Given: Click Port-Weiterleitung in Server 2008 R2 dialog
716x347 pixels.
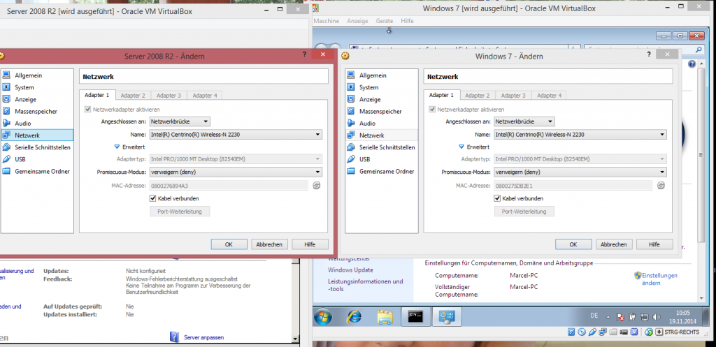Looking at the screenshot, I should pos(180,212).
